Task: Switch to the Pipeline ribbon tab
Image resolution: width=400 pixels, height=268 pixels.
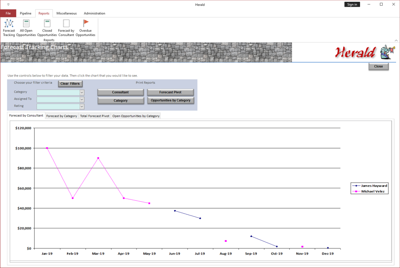Action: (x=25, y=13)
